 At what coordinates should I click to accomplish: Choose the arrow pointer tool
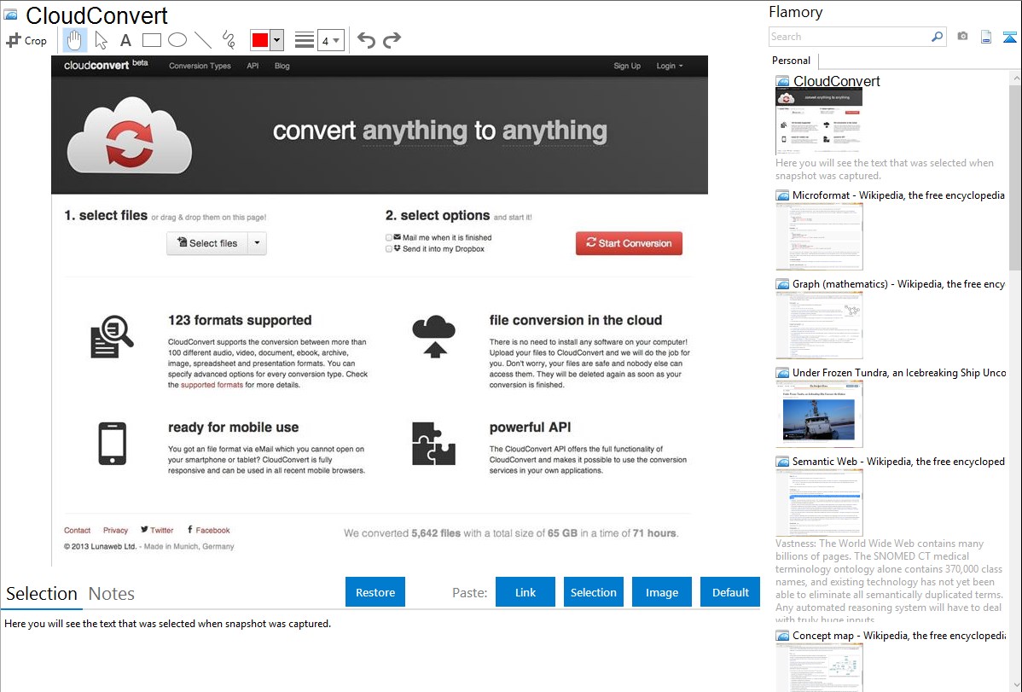tap(101, 40)
